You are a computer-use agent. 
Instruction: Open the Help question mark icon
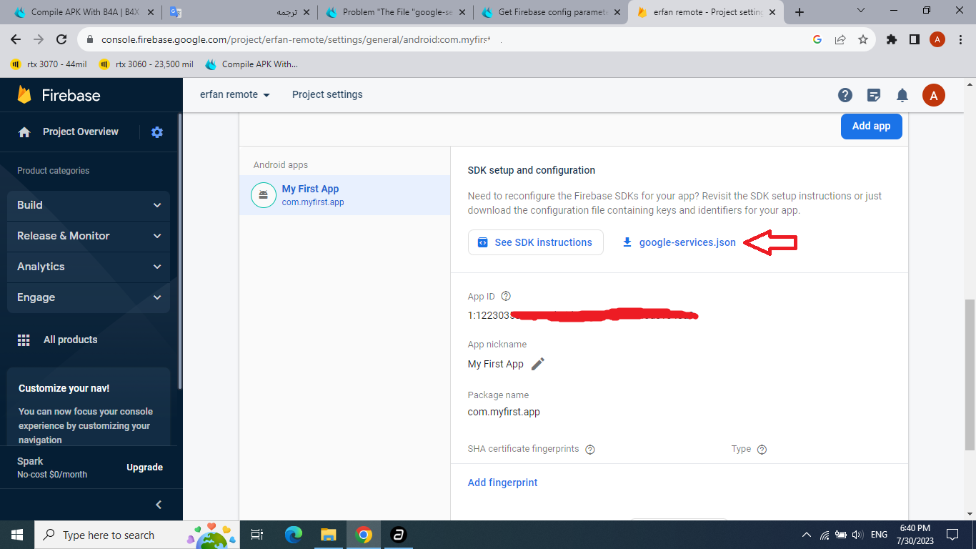(845, 95)
